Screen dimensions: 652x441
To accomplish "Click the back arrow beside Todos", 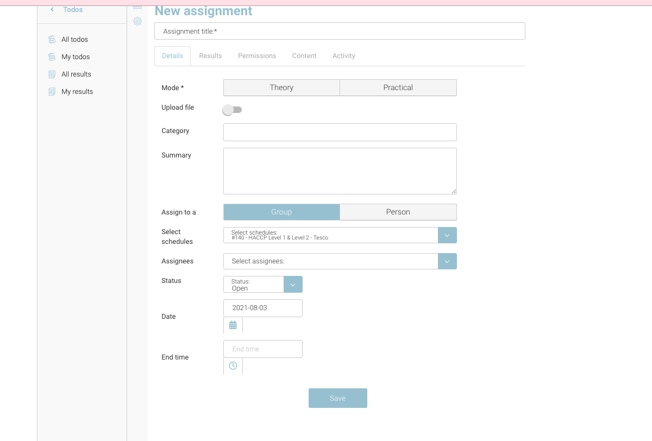I will (x=52, y=10).
